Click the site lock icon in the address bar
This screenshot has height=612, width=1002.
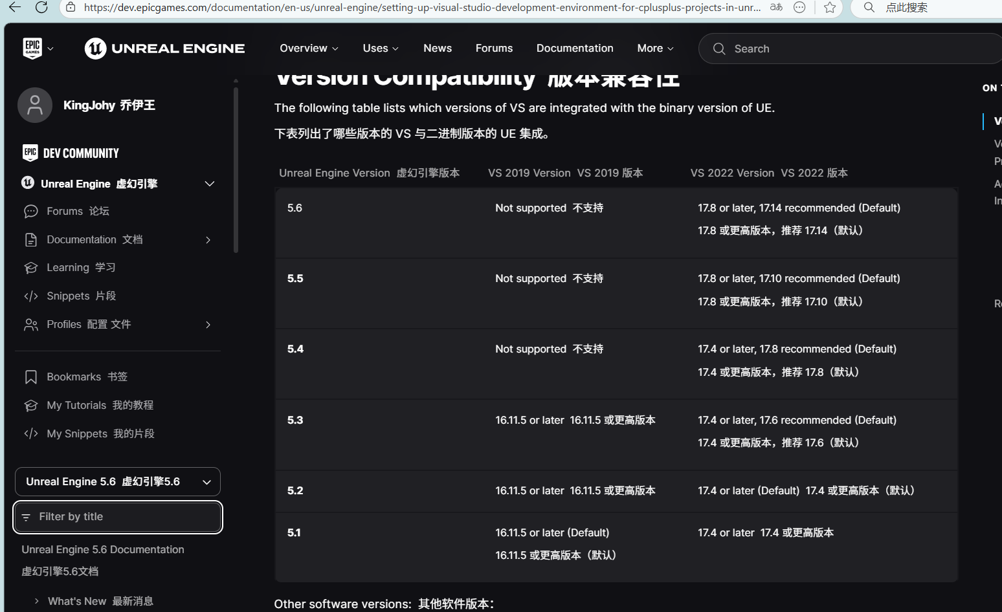pyautogui.click(x=71, y=7)
